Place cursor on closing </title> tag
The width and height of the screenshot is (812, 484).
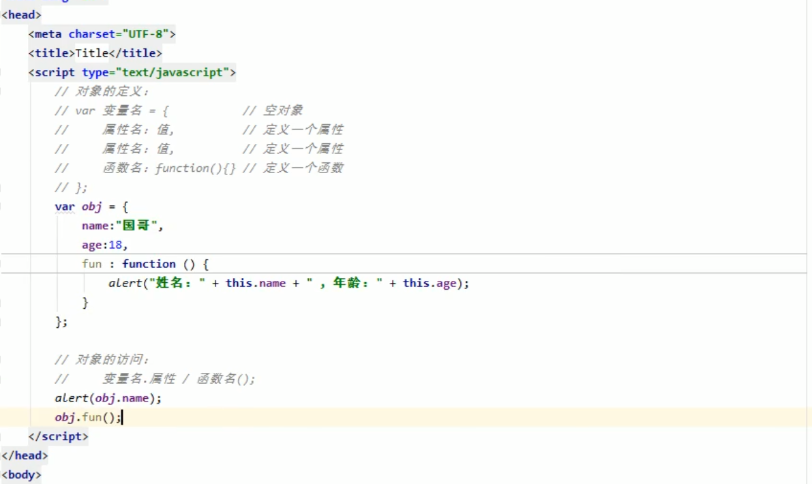(x=135, y=52)
